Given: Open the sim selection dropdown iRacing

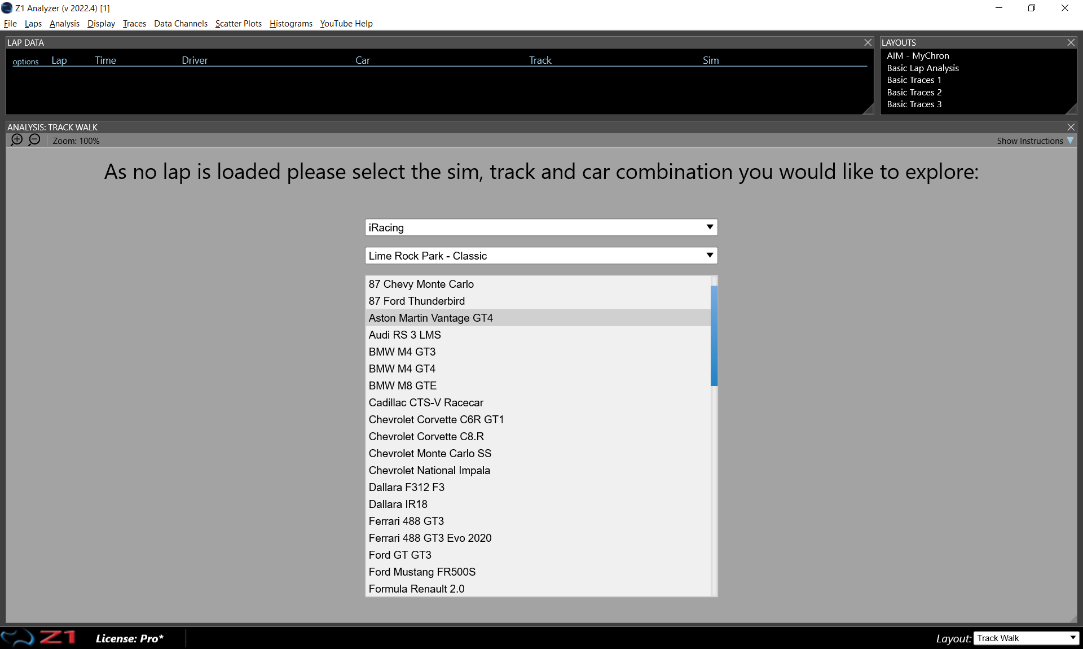Looking at the screenshot, I should coord(541,227).
